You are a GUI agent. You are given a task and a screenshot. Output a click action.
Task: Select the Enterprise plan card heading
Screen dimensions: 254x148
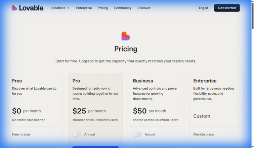[x=205, y=81]
